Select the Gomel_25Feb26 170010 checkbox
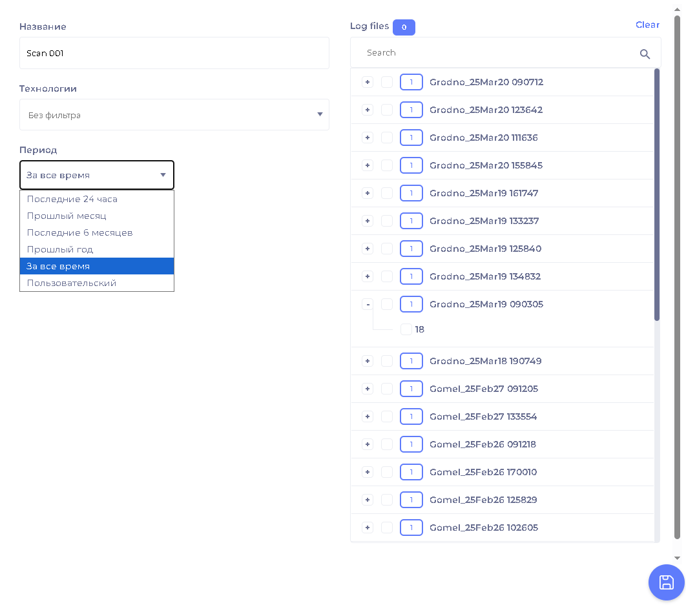This screenshot has height=605, width=686. [386, 472]
